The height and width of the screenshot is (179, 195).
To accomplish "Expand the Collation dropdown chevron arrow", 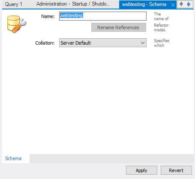I will 142,43.
